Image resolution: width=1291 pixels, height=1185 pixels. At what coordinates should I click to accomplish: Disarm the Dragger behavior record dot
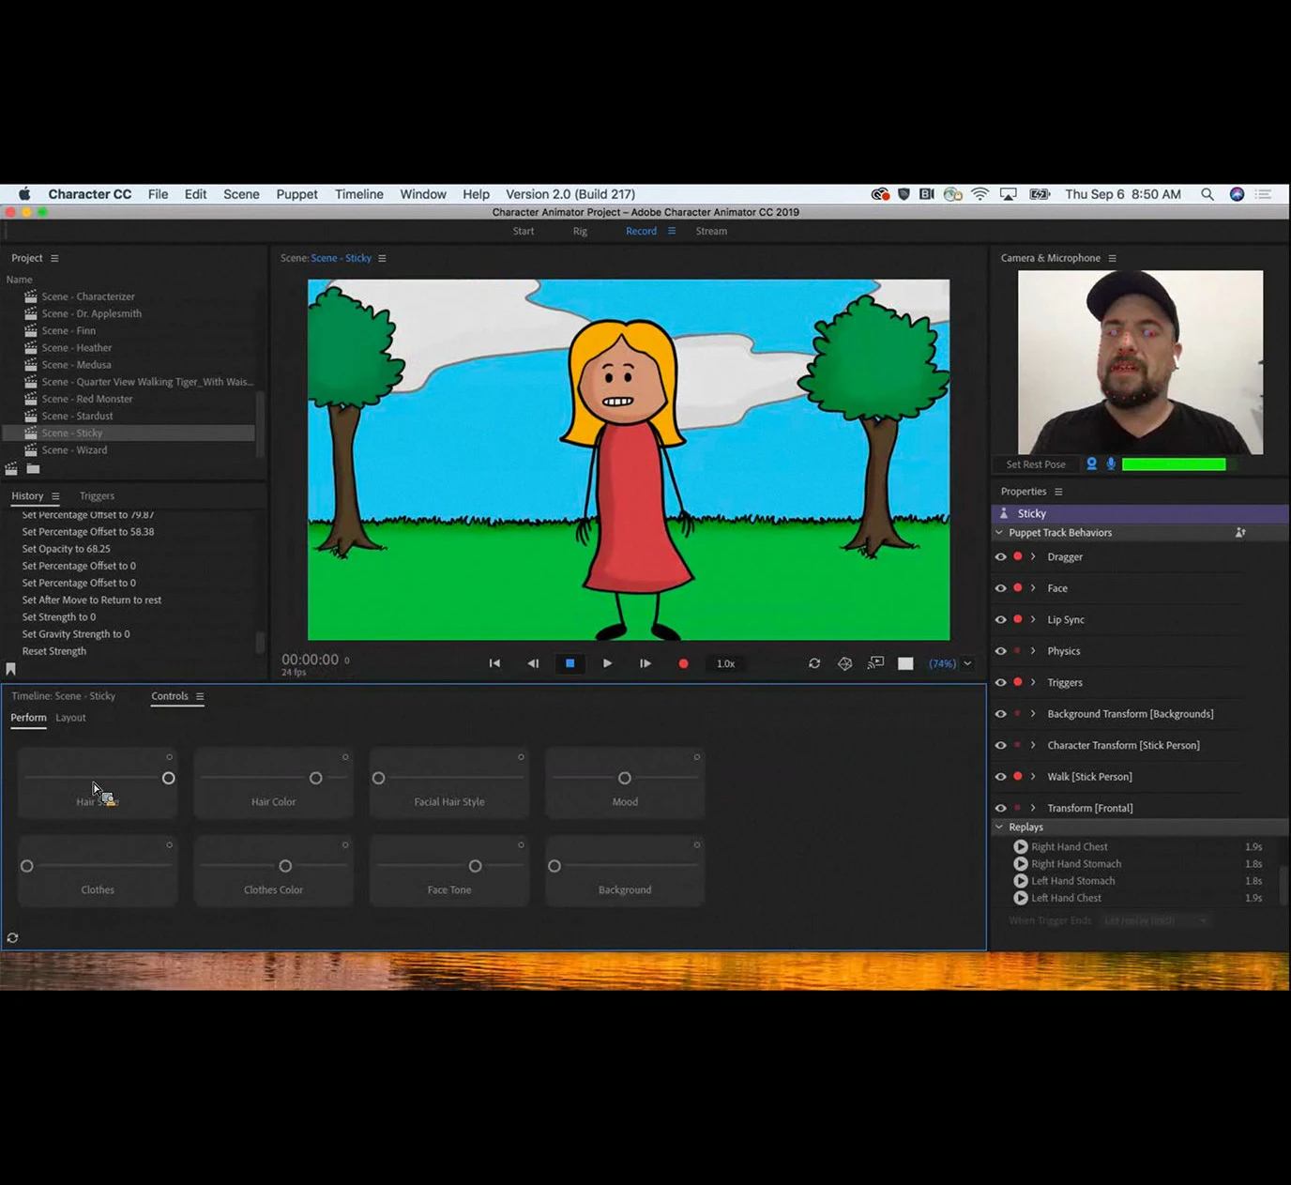tap(1018, 557)
